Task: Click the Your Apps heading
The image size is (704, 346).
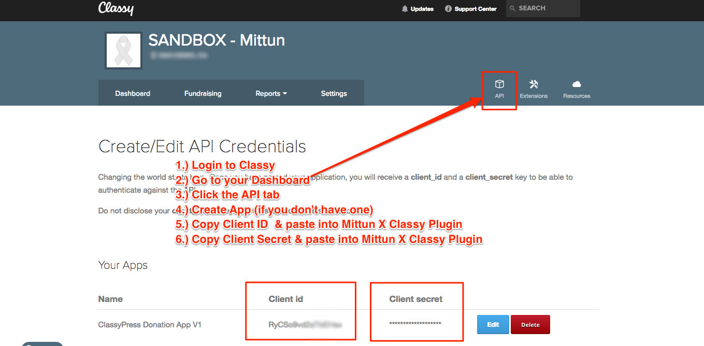Action: pos(123,265)
